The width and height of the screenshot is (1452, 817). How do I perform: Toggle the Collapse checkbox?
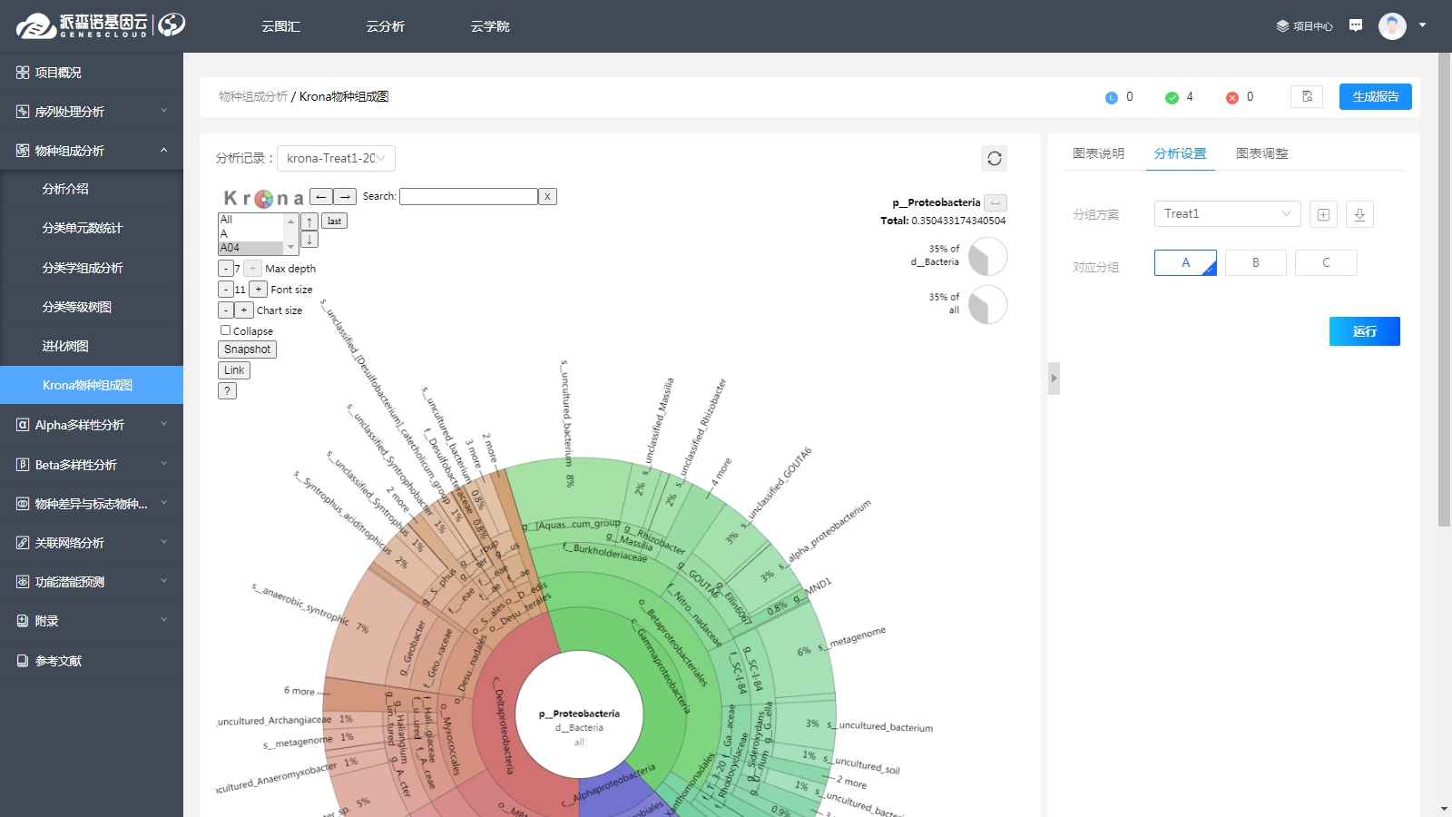click(225, 330)
